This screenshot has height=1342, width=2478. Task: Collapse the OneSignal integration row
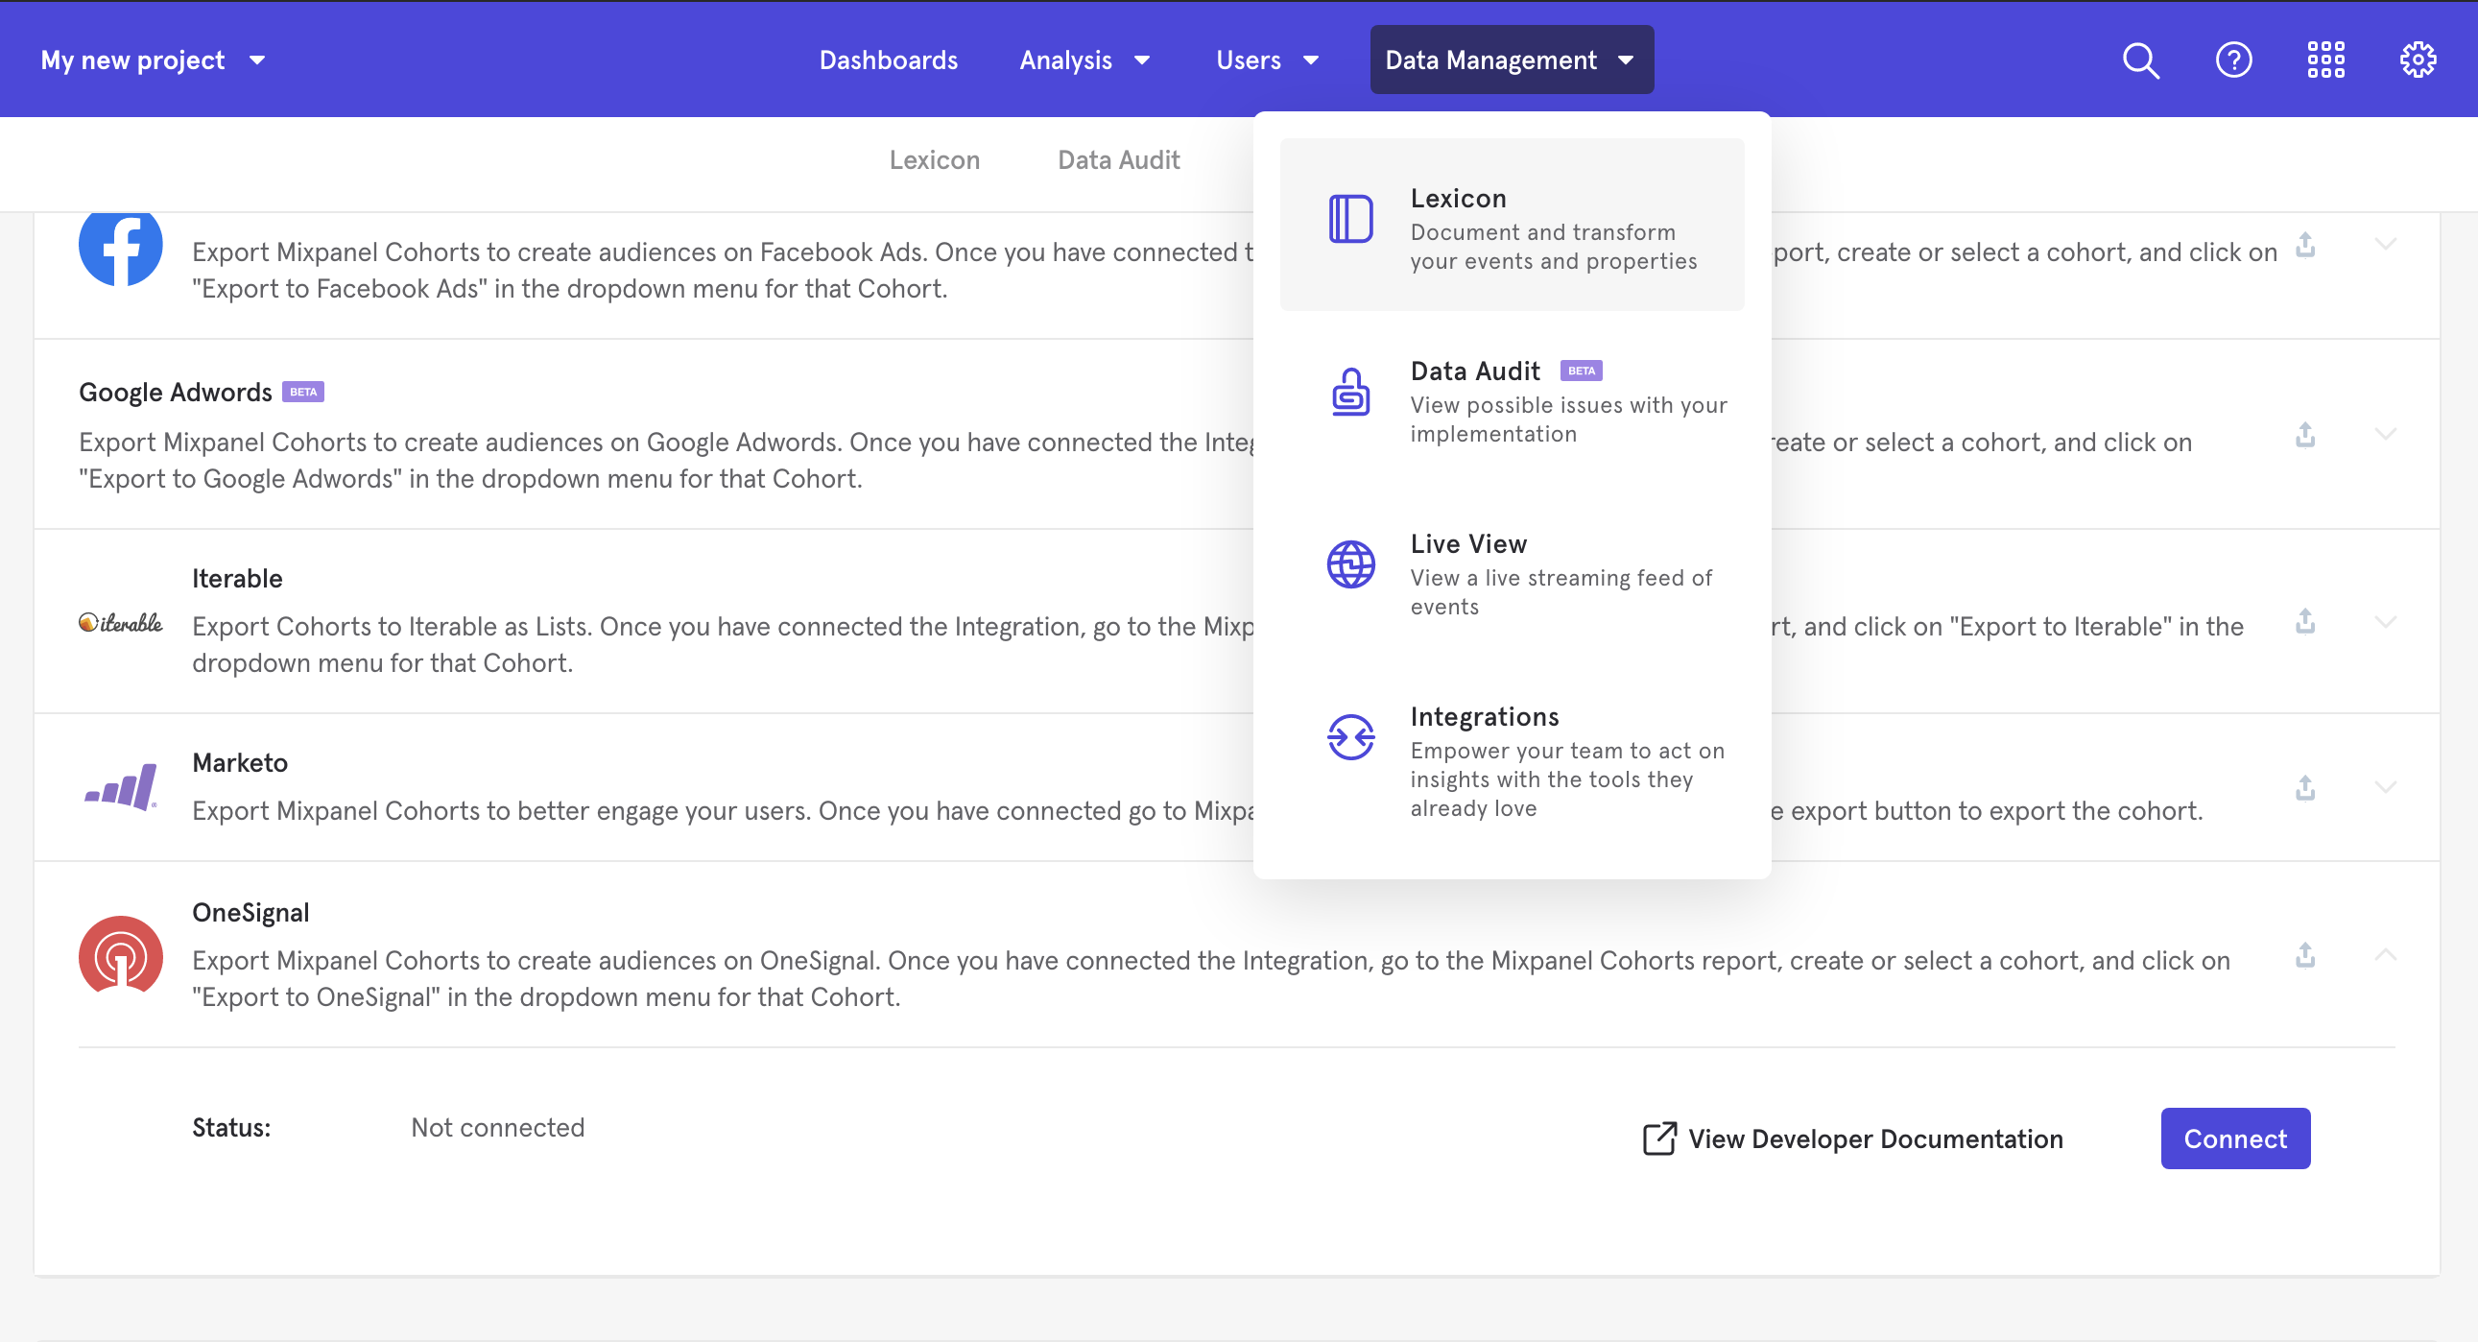pos(2385,954)
